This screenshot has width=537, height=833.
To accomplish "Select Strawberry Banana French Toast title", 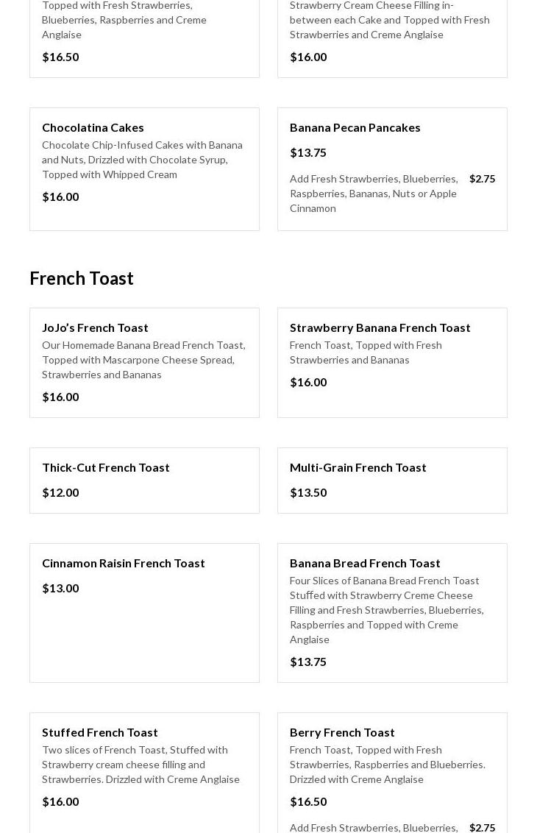I will (x=380, y=327).
